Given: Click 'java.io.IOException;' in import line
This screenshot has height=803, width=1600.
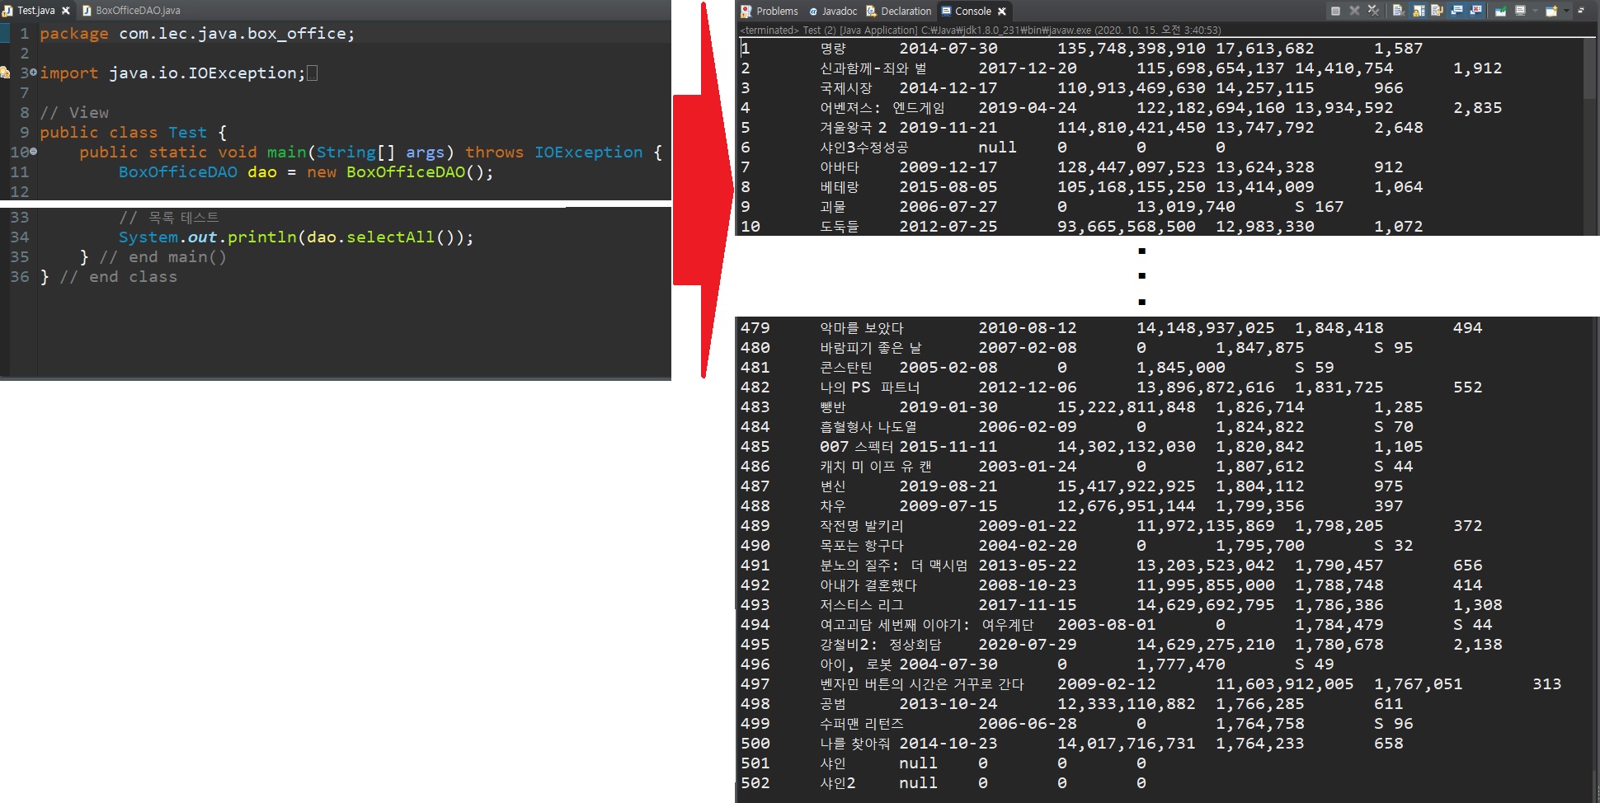Looking at the screenshot, I should pos(207,73).
